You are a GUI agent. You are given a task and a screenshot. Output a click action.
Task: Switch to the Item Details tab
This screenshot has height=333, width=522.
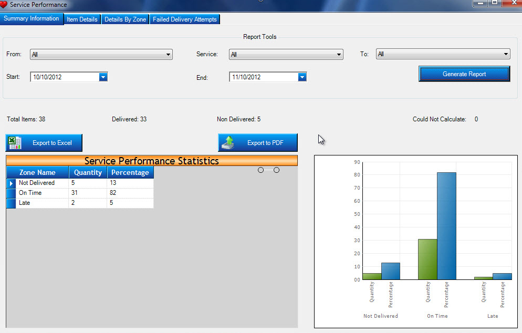(82, 19)
